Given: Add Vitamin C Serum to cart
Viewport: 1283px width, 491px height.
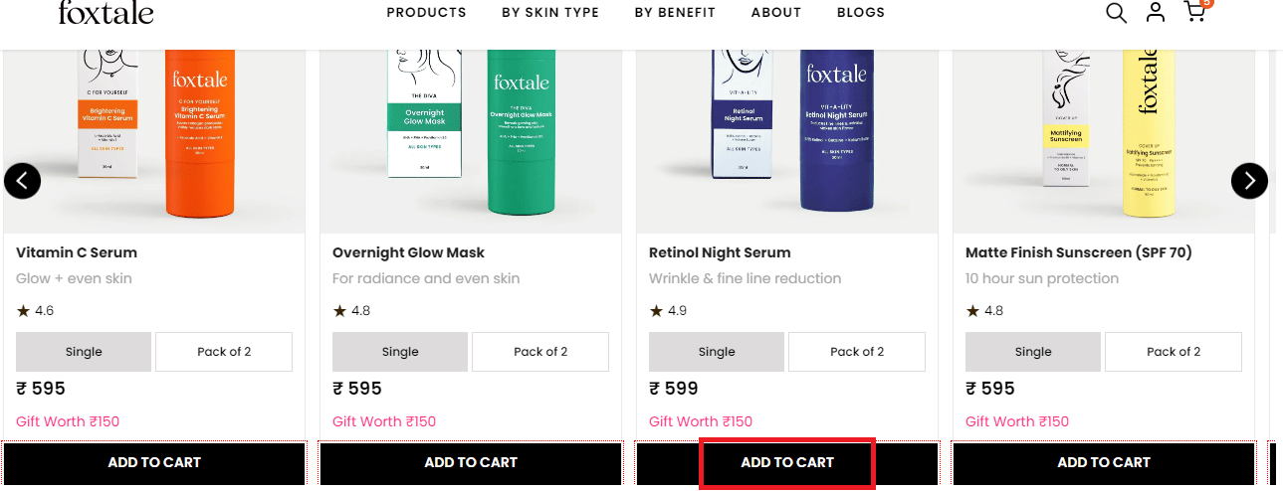Looking at the screenshot, I should coord(154,462).
